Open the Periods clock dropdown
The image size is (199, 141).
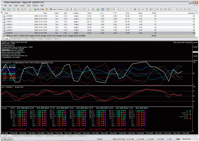click(x=103, y=9)
